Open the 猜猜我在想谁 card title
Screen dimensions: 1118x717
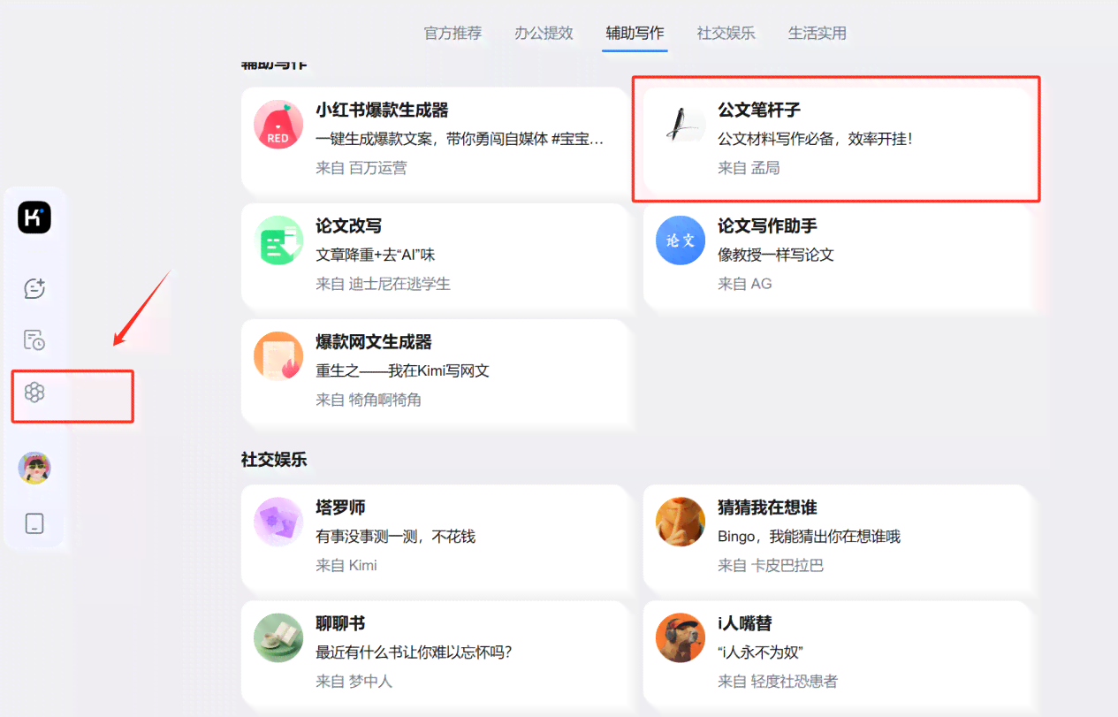point(767,507)
